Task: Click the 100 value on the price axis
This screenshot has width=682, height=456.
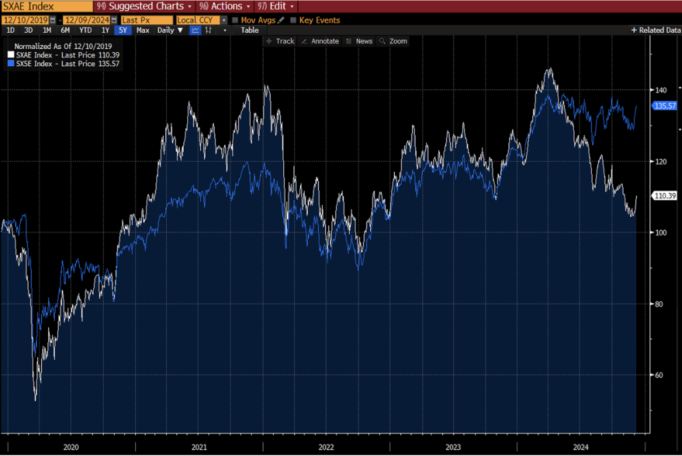Action: 661,232
